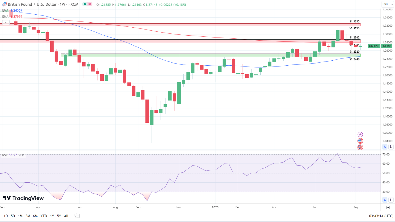The width and height of the screenshot is (395, 222).
Task: Select the green support zone rectangle
Action: 210,55
